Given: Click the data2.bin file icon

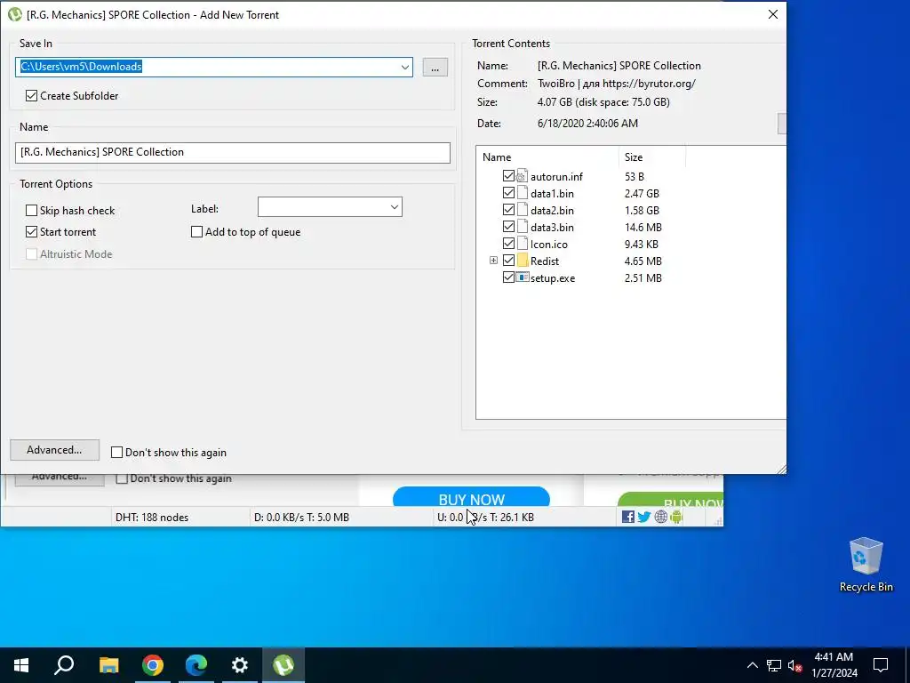Looking at the screenshot, I should (522, 210).
